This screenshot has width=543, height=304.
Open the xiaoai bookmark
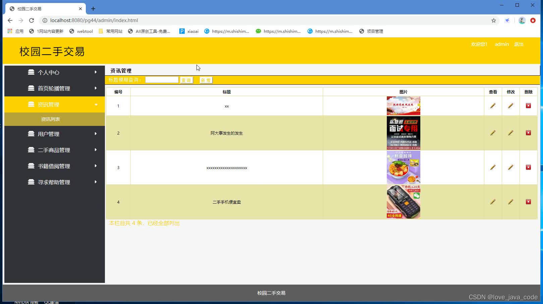pyautogui.click(x=189, y=31)
